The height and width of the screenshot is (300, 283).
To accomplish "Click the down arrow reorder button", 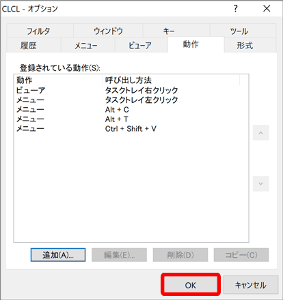I will (261, 183).
